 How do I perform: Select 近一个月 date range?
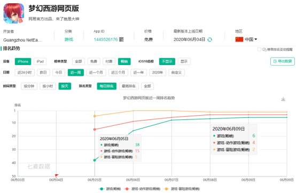pos(96,73)
